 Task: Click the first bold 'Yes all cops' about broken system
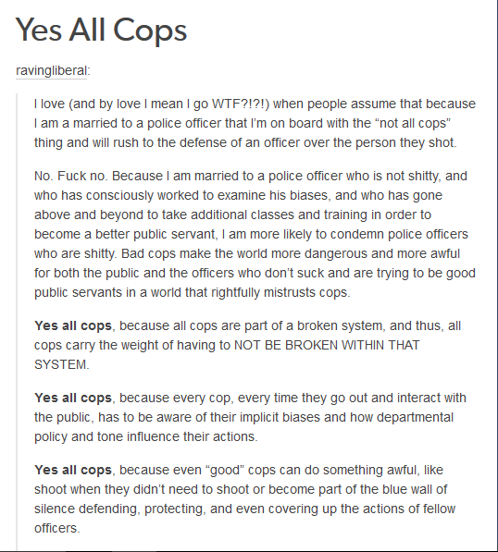point(73,326)
